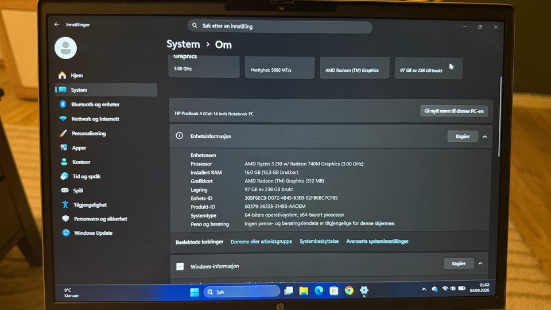Image resolution: width=551 pixels, height=310 pixels.
Task: Click the 3.00 GHz processor card
Action: [204, 67]
